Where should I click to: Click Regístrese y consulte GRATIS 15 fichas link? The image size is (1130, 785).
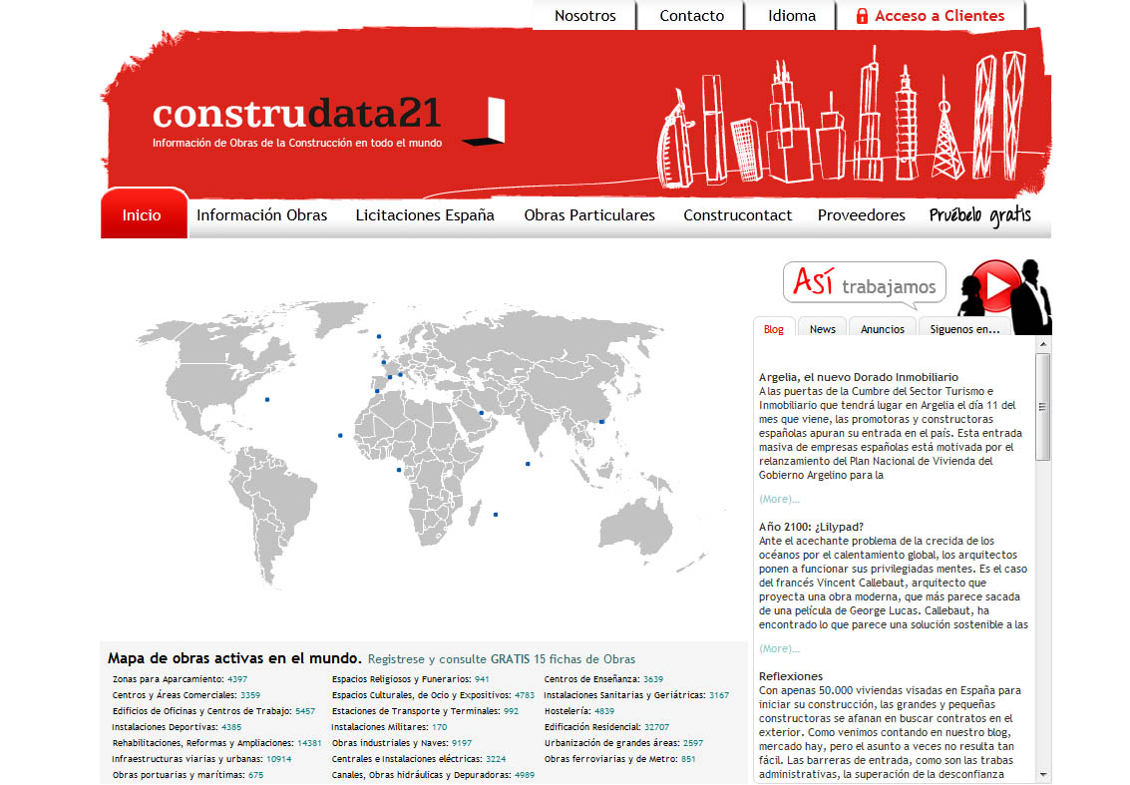pos(502,659)
